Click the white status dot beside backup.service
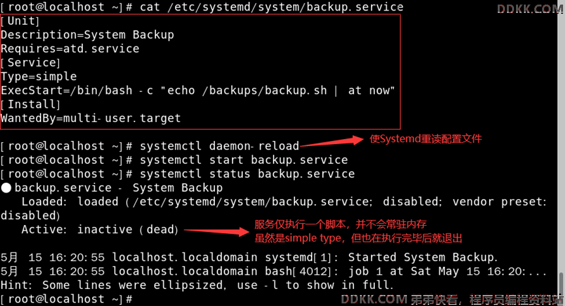The height and width of the screenshot is (306, 565). click(x=6, y=188)
